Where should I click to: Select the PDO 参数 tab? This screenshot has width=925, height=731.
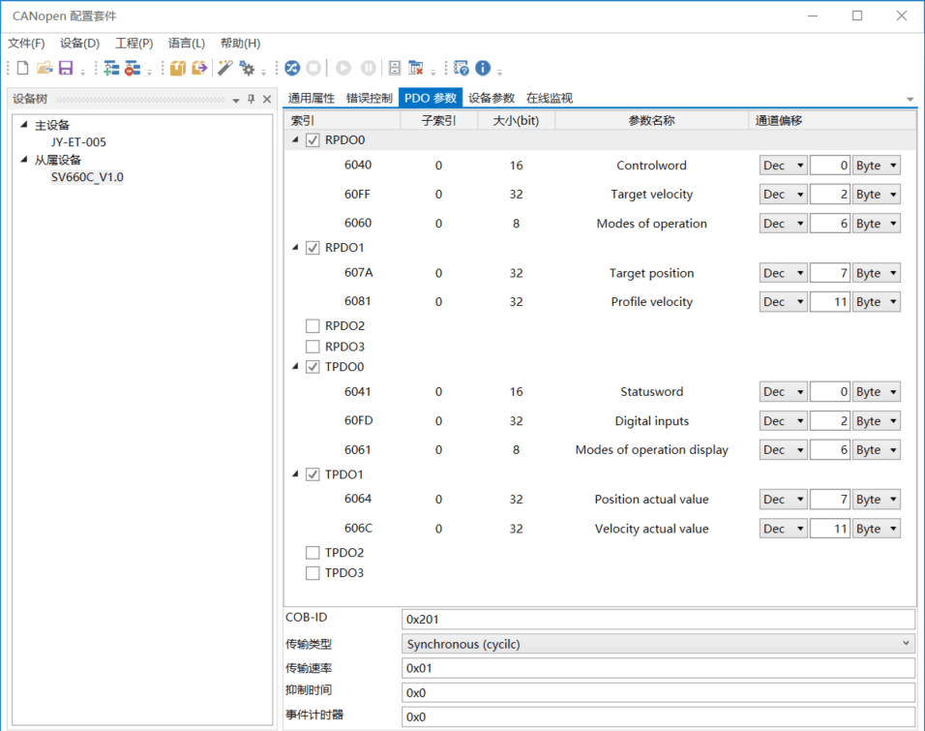pos(430,98)
